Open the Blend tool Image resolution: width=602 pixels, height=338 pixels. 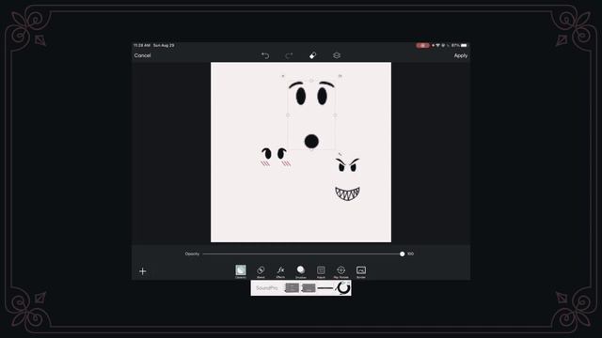point(261,271)
